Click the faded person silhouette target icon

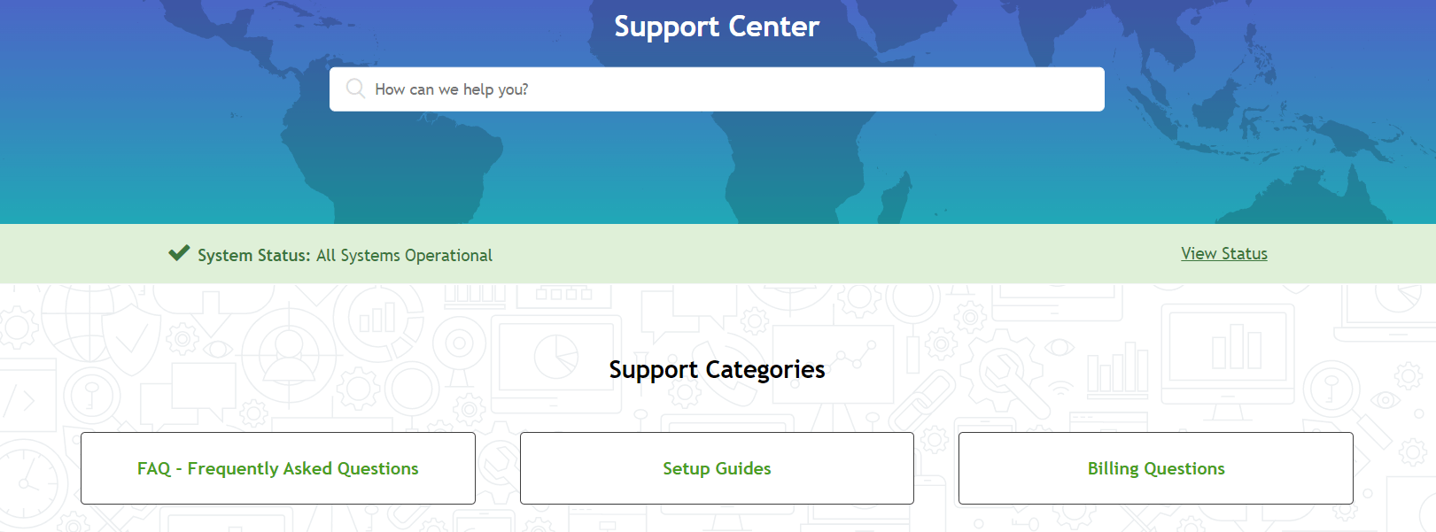click(288, 352)
